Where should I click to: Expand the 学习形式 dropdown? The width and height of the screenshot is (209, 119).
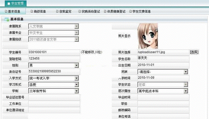76,85
